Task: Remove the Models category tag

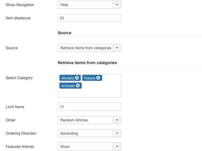Action: click(x=77, y=78)
